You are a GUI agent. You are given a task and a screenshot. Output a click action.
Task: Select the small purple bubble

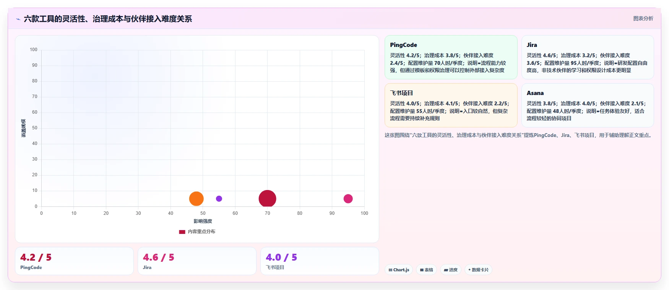[219, 199]
